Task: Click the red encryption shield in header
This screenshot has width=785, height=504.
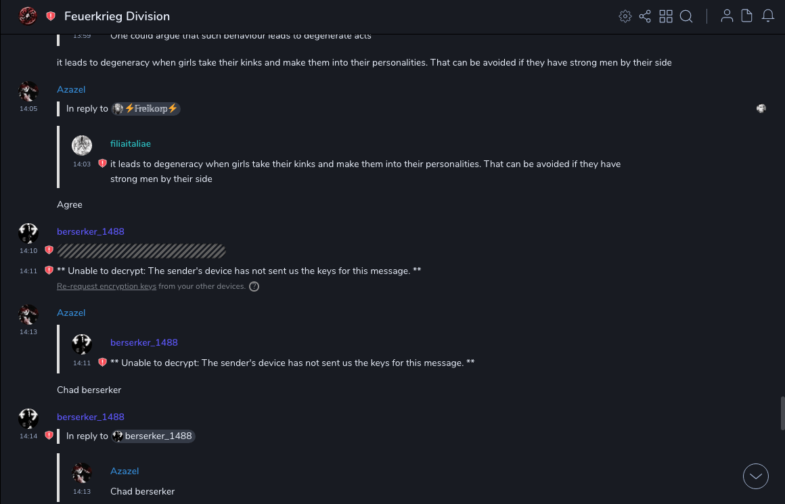Action: pos(51,16)
